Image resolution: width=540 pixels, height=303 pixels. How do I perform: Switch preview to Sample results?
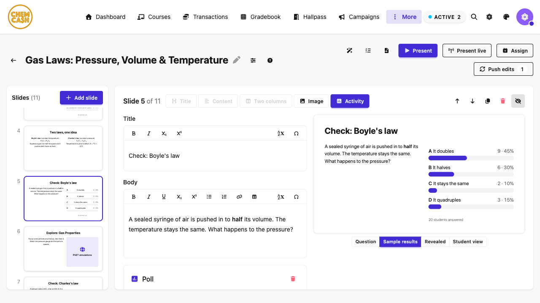400,242
